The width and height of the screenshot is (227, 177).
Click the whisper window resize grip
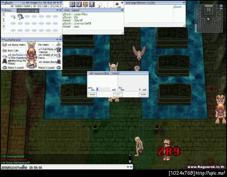coord(122,33)
